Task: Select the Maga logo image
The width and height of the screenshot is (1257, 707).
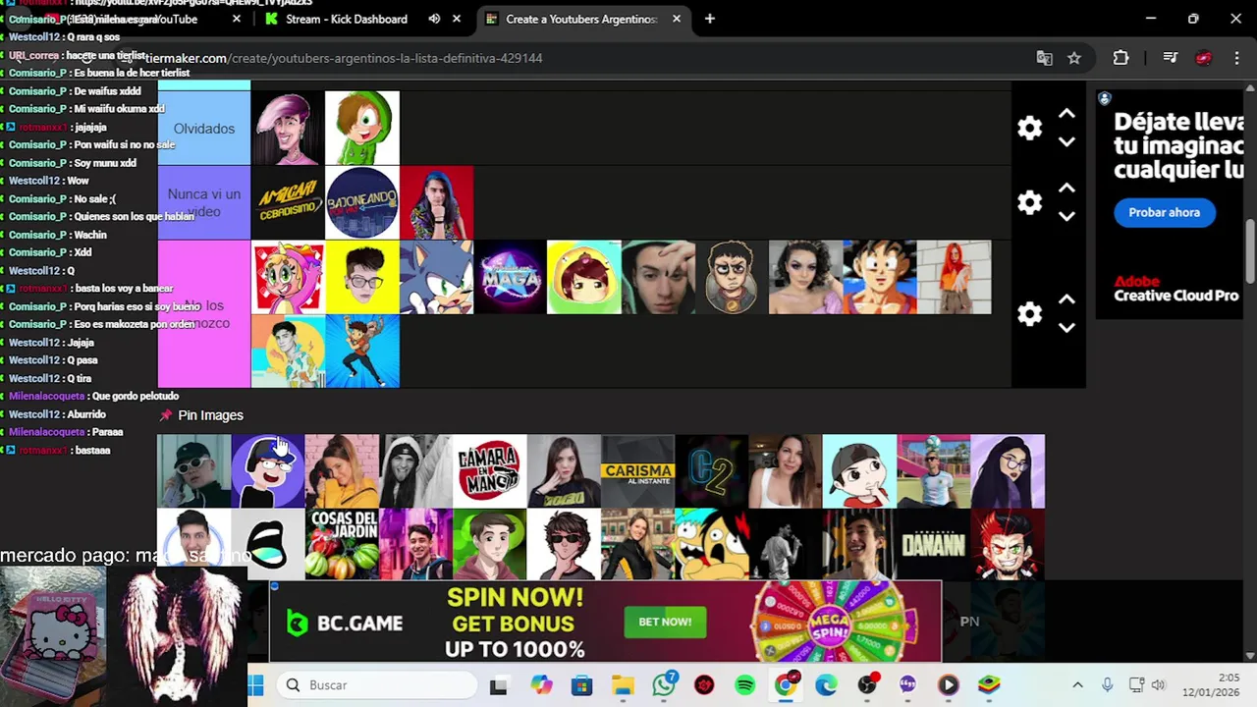Action: pyautogui.click(x=510, y=278)
